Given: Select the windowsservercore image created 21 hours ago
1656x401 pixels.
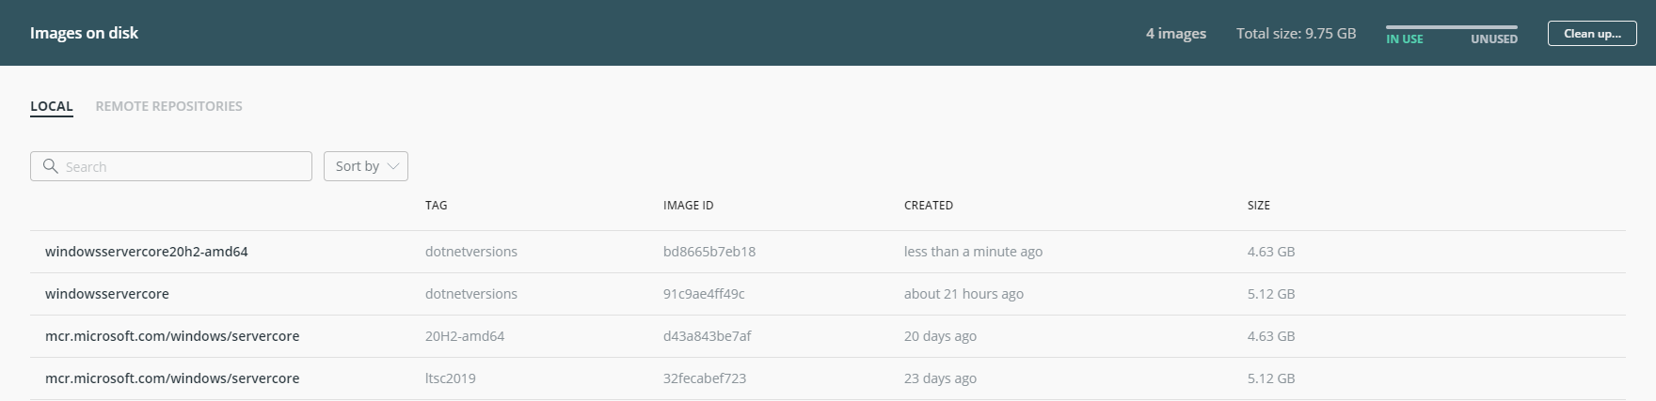Looking at the screenshot, I should [828, 294].
